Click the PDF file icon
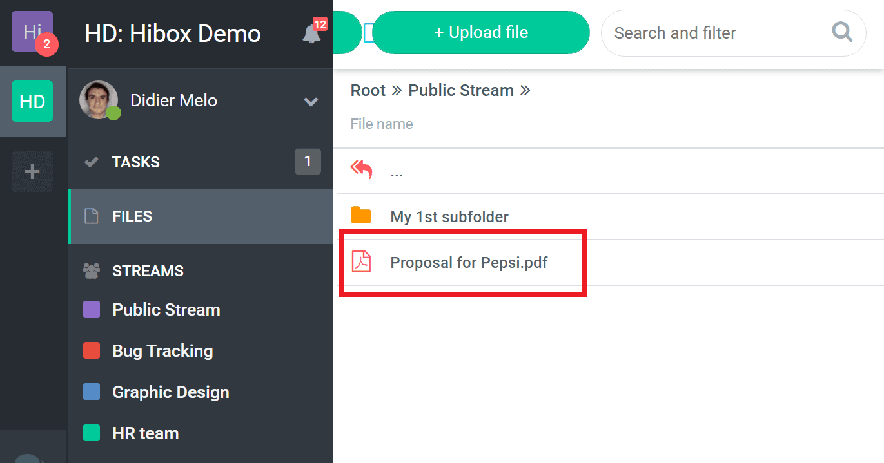The width and height of the screenshot is (884, 463). click(361, 262)
